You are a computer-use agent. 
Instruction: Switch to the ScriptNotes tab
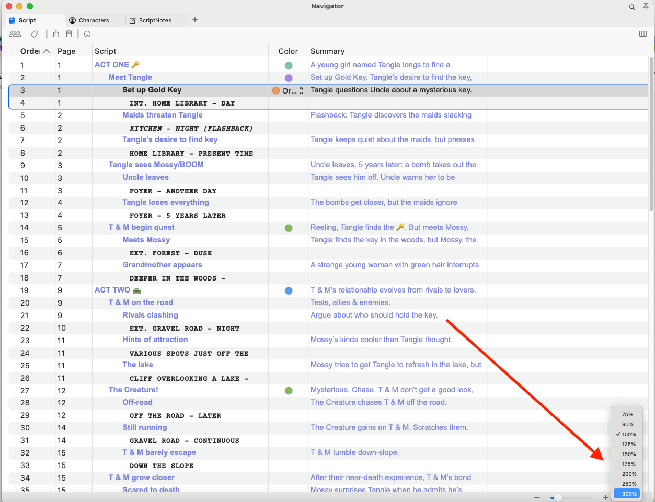(155, 20)
